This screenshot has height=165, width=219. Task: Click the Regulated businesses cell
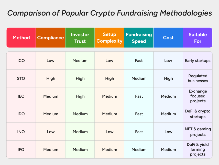[198, 79]
